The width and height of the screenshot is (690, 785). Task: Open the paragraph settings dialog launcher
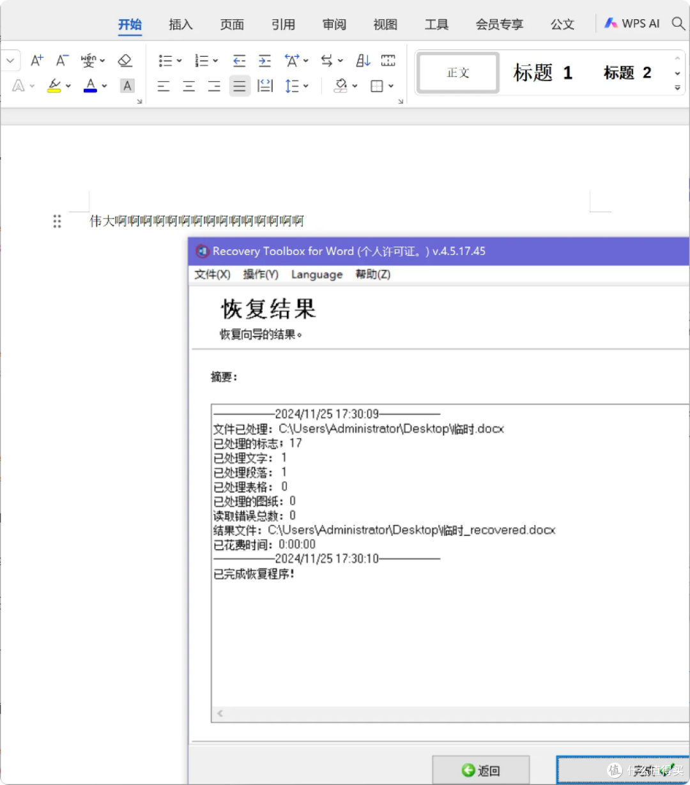401,102
